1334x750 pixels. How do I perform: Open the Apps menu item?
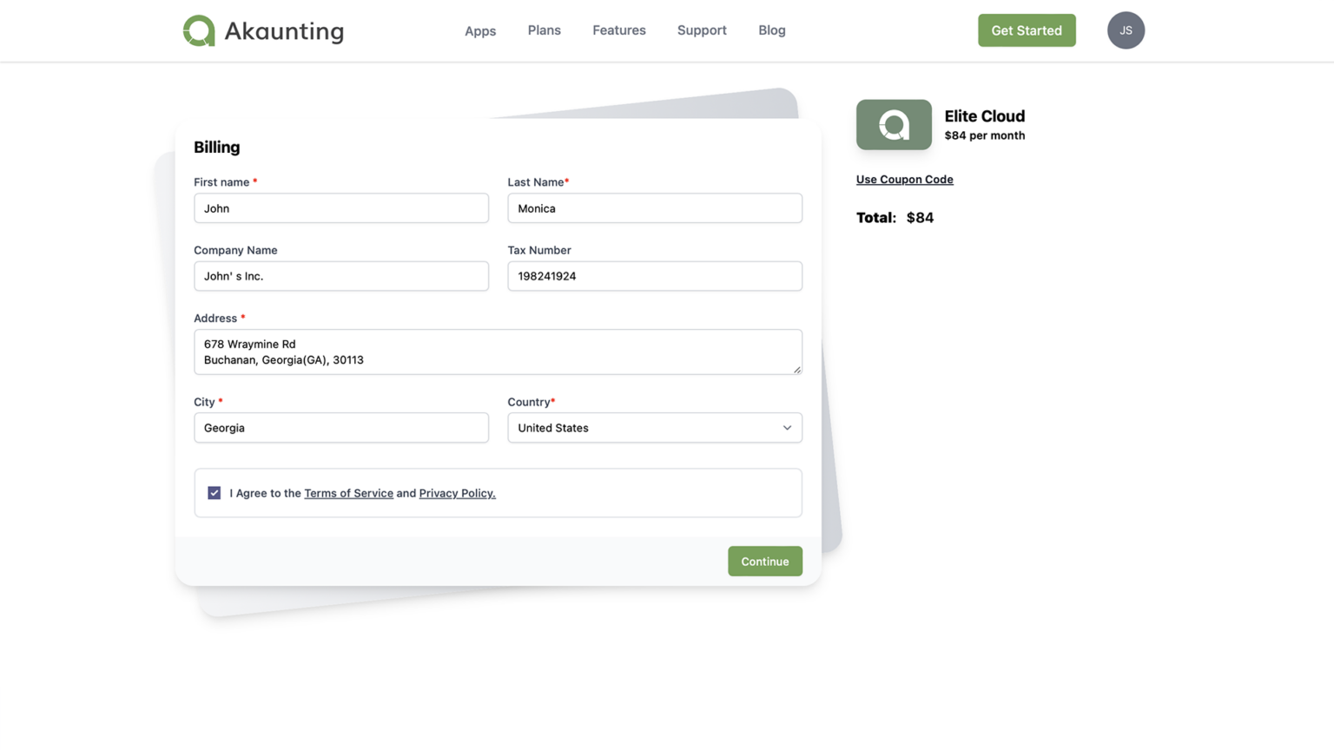pos(480,30)
